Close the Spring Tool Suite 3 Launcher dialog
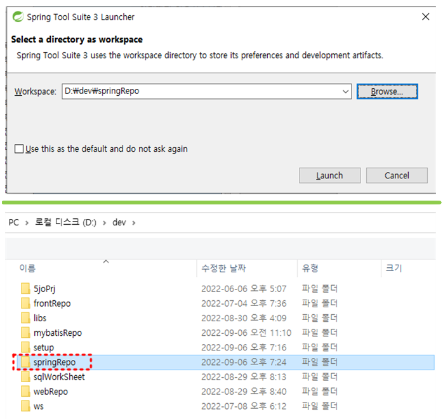Screen dimensions: 443x419 pyautogui.click(x=425, y=17)
